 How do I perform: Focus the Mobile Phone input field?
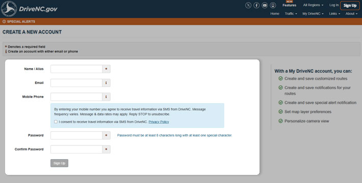(76, 97)
